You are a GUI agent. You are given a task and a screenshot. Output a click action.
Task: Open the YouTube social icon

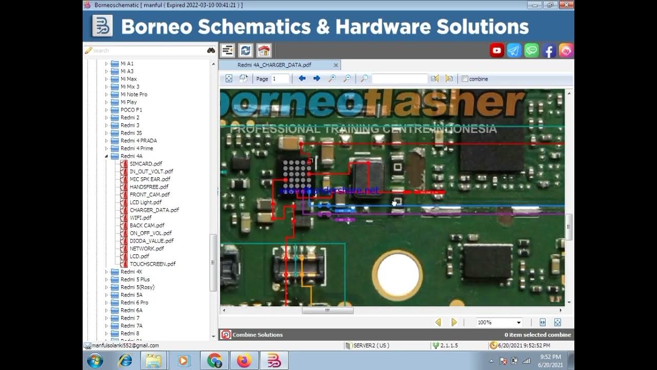(497, 50)
